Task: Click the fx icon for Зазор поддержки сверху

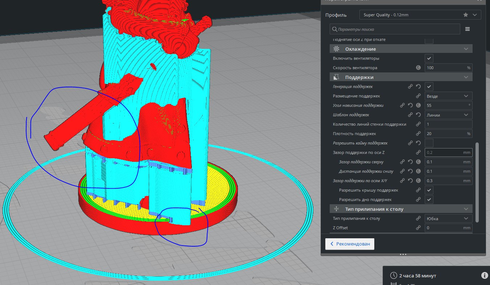Action: point(418,162)
